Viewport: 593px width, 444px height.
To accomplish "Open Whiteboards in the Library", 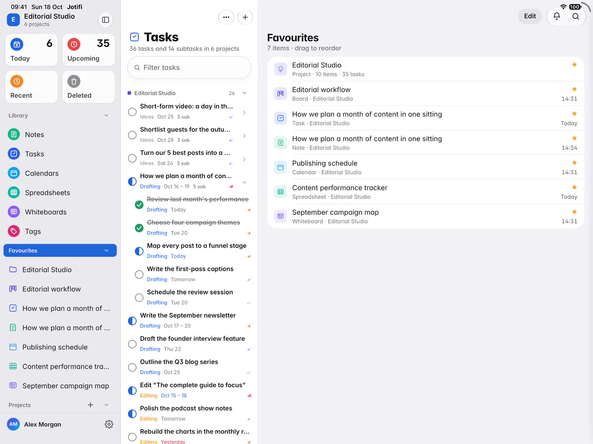I will click(x=60, y=212).
